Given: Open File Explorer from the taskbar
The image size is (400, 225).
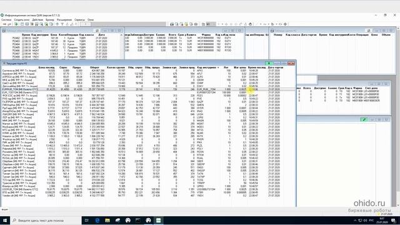Looking at the screenshot, I should pos(107,221).
